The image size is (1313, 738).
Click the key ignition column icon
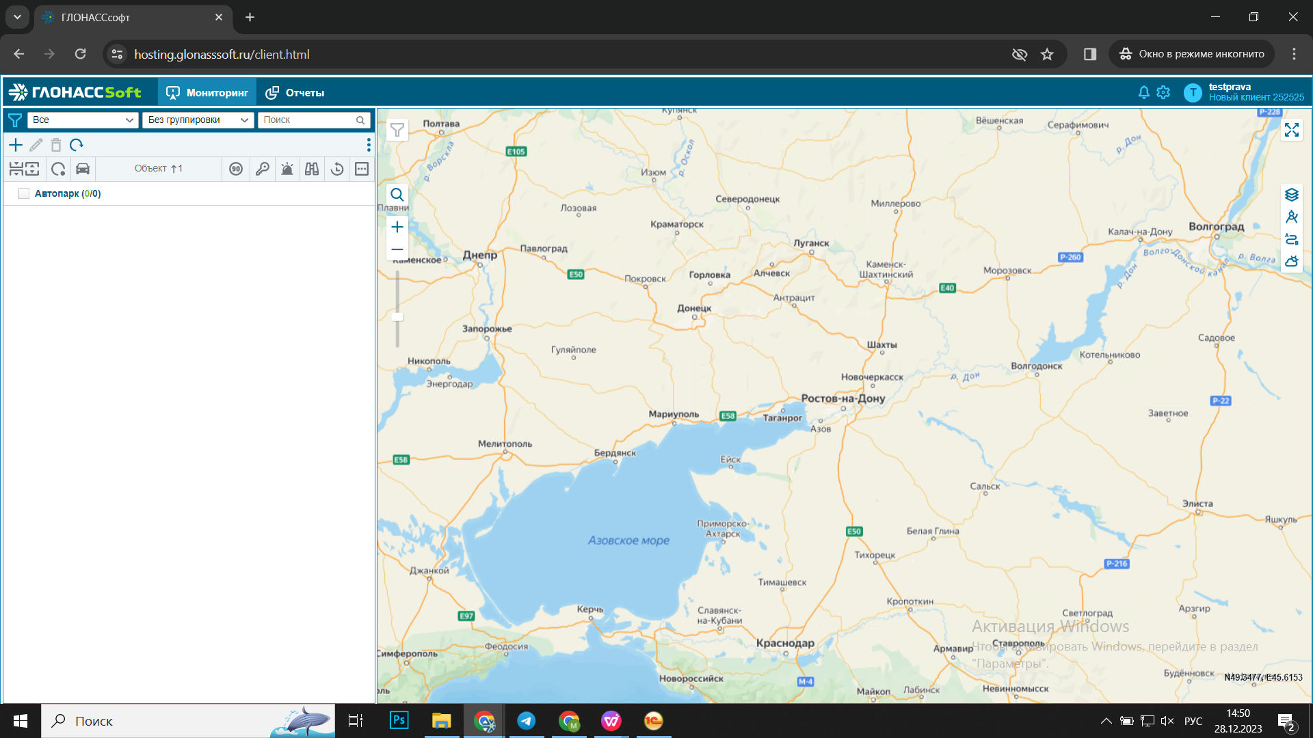click(x=262, y=169)
